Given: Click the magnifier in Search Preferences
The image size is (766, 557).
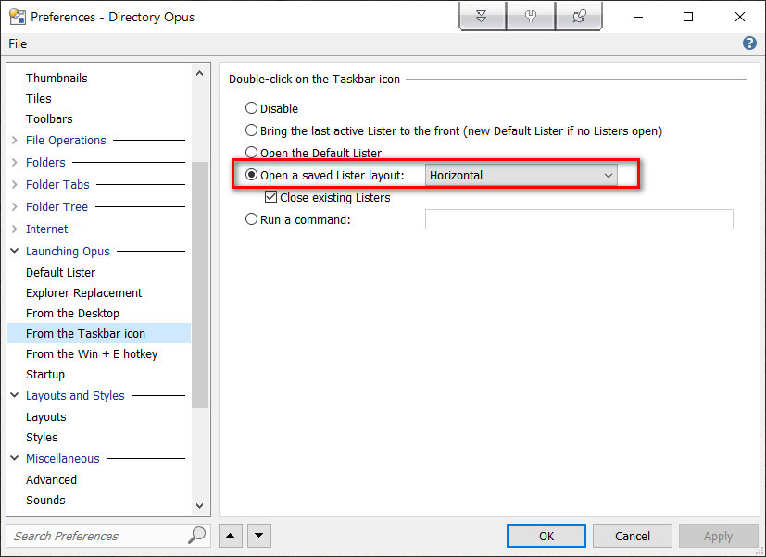Looking at the screenshot, I should pyautogui.click(x=196, y=536).
